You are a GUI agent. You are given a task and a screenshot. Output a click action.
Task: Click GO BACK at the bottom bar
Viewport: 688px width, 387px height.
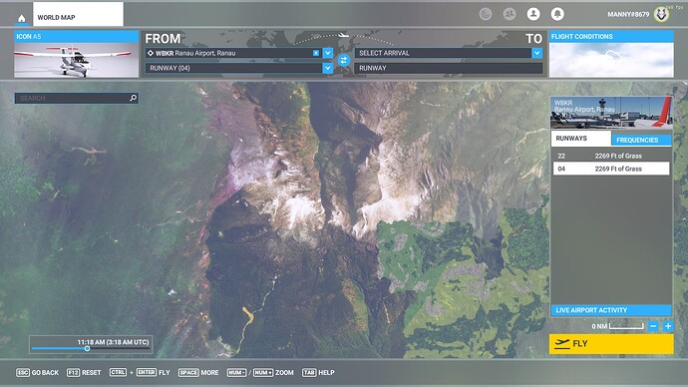pyautogui.click(x=37, y=372)
